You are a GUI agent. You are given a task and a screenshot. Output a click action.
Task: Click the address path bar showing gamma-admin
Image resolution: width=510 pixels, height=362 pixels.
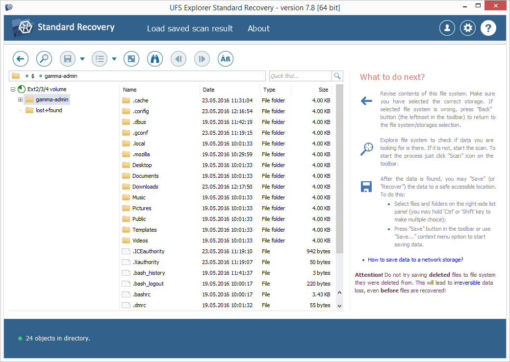click(x=137, y=76)
